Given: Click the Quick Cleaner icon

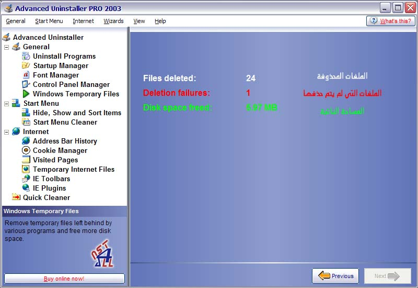Looking at the screenshot, I should coord(16,197).
